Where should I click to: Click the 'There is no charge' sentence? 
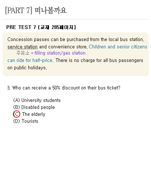[x=99, y=60]
